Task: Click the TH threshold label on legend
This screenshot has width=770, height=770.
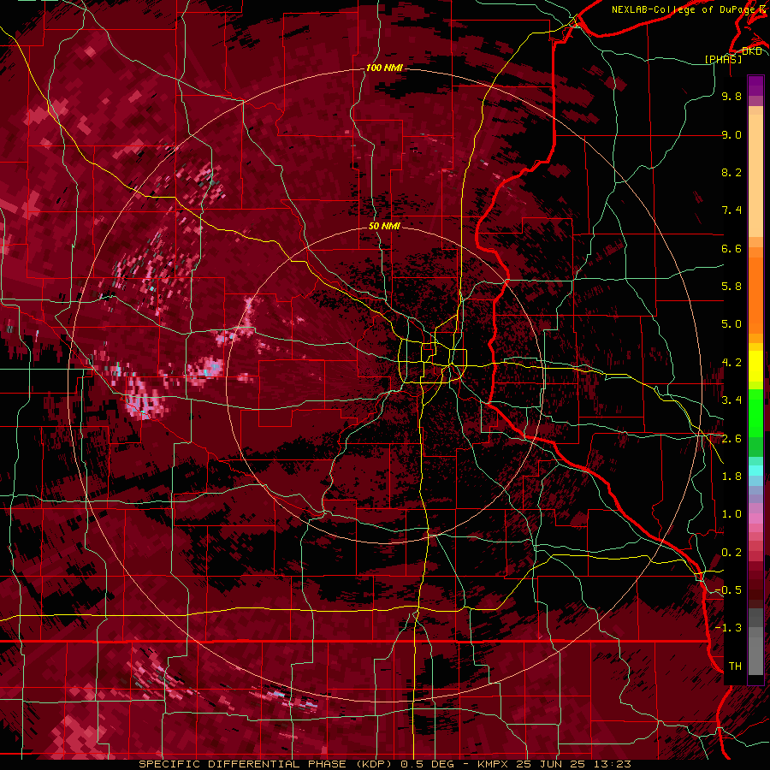Action: [735, 666]
